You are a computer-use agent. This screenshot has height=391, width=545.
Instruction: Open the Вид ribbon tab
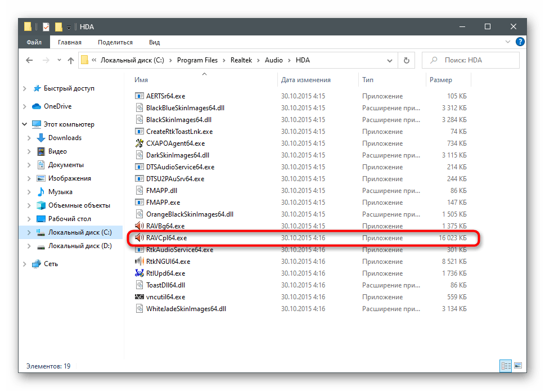pyautogui.click(x=154, y=42)
